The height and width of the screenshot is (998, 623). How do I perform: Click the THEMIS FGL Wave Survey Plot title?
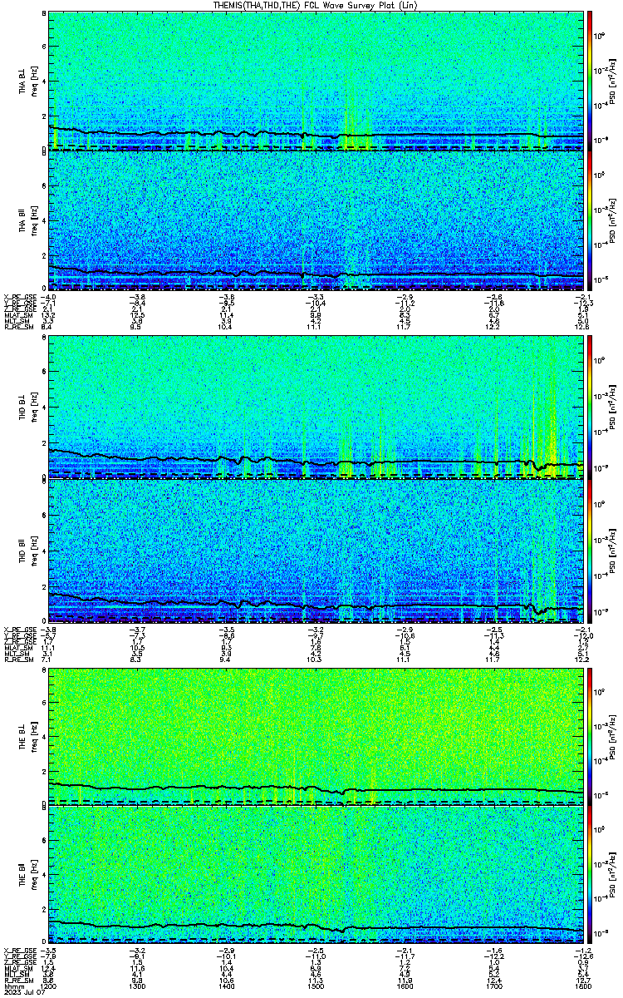click(316, 5)
